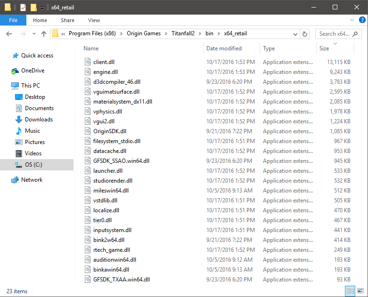Viewport: 368px width, 297px height.
Task: Select the filesystem_stdio.dll file icon
Action: [88, 141]
